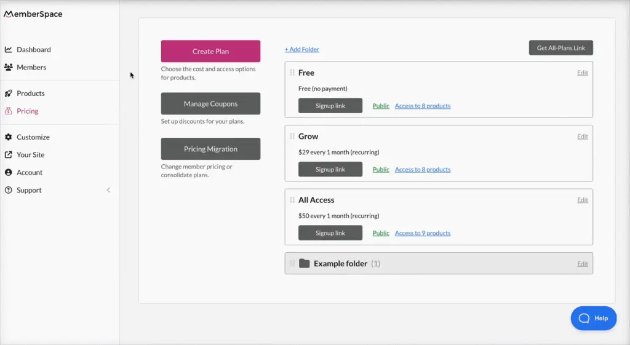Click the Get All-Plans Link button
The width and height of the screenshot is (630, 345).
(560, 48)
